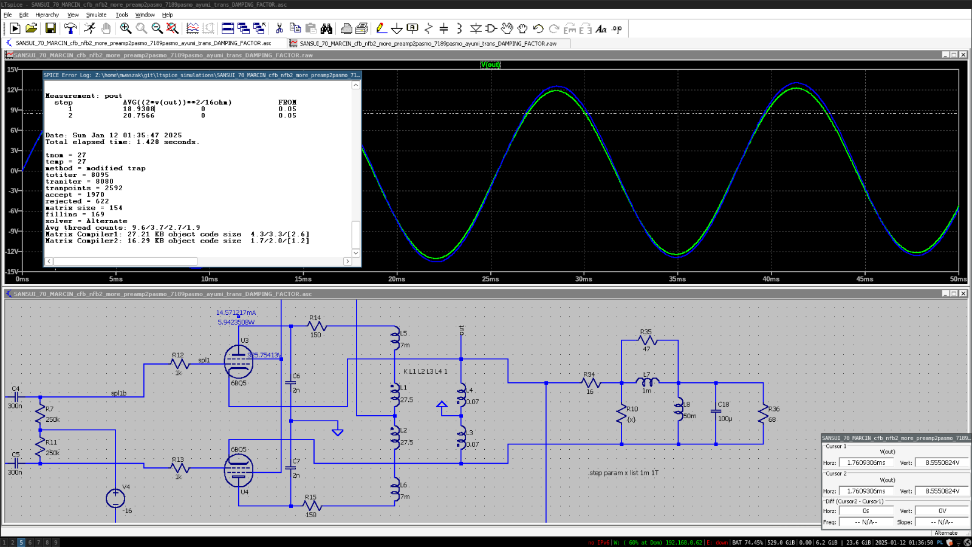Open the Help menu

pos(168,15)
